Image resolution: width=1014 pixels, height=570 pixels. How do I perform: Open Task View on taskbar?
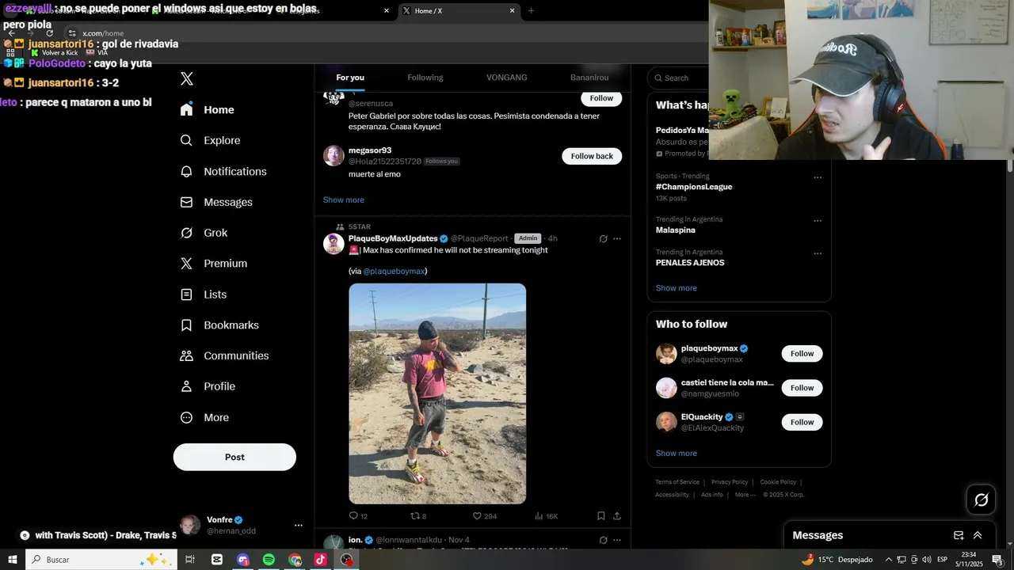tap(190, 560)
